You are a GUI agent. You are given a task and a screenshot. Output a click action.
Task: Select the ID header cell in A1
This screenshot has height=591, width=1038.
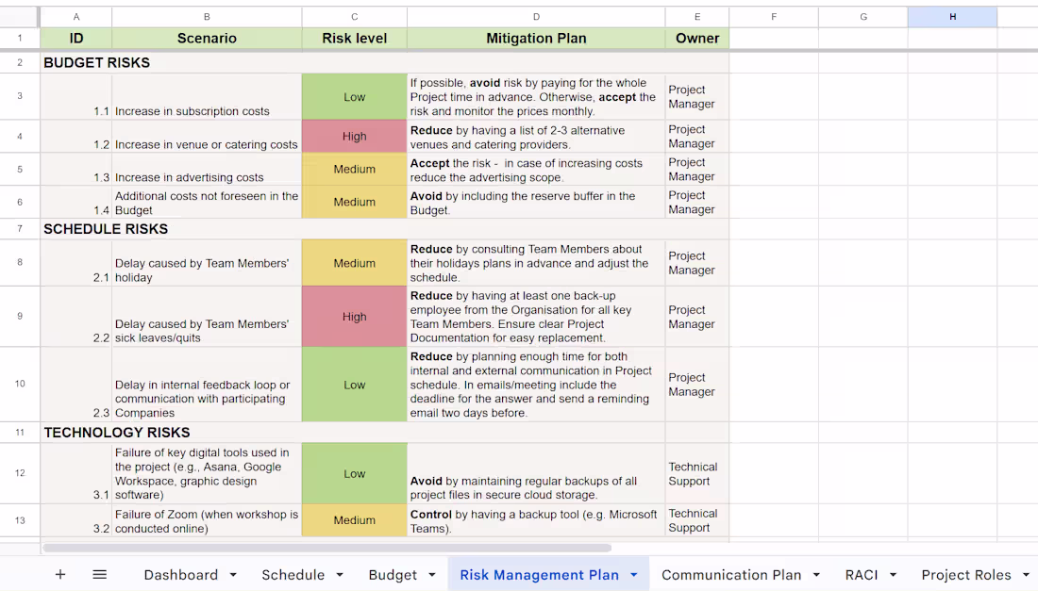76,38
